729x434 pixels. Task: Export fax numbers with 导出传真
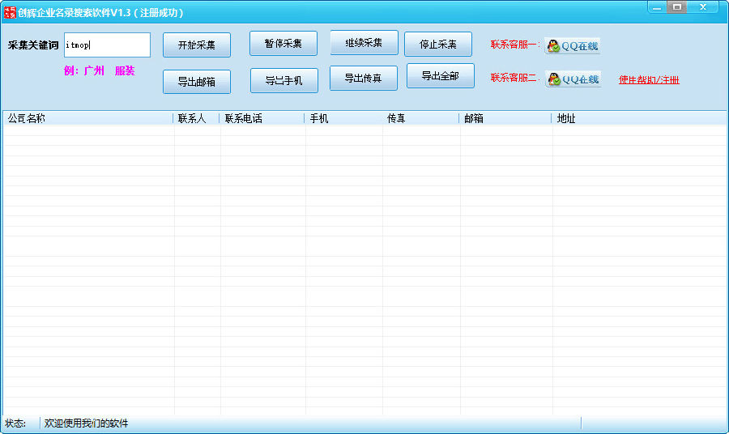click(364, 78)
